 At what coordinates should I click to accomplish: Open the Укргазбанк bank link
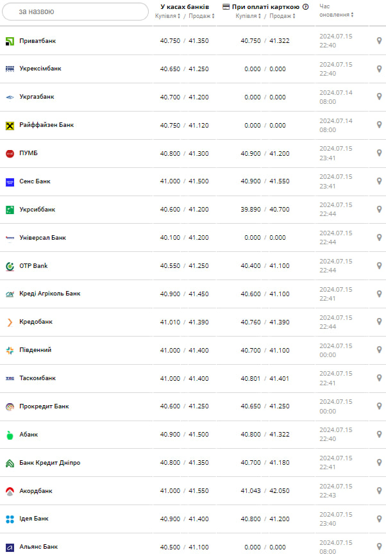point(37,97)
